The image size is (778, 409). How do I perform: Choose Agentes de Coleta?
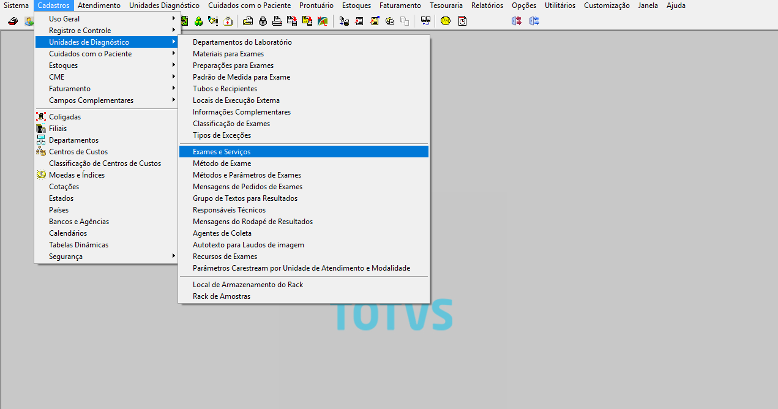[304, 233]
